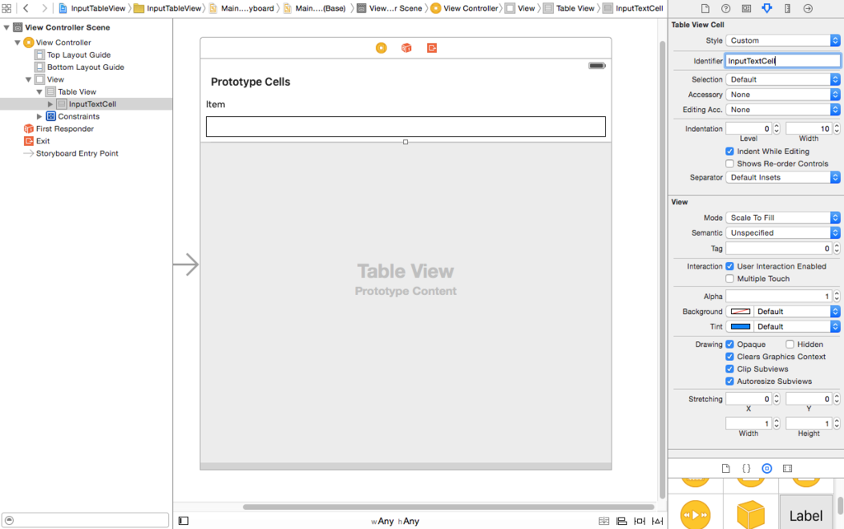Toggle User Interaction Enabled
The height and width of the screenshot is (529, 844).
click(x=729, y=266)
